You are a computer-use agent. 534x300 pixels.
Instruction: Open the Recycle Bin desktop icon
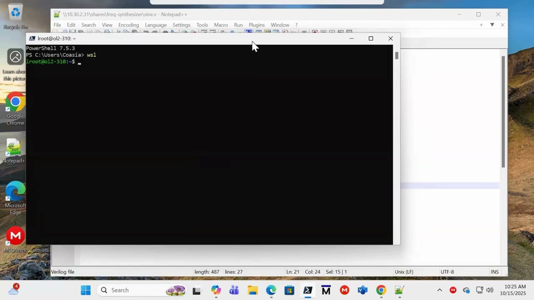point(15,17)
